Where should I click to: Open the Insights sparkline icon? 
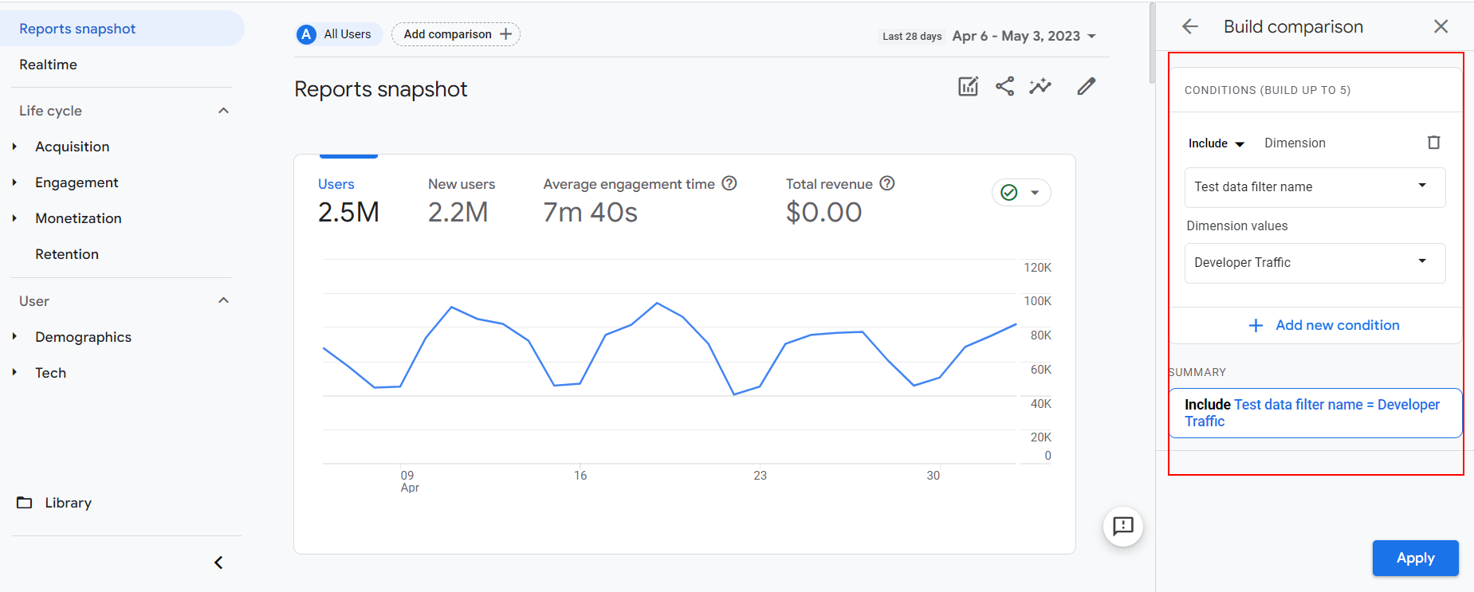1040,86
